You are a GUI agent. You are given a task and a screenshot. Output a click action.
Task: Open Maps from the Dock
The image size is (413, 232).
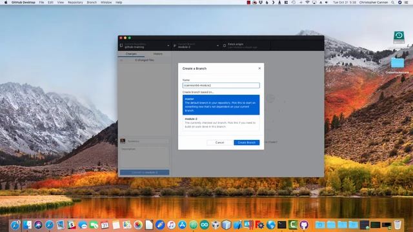tap(127, 225)
